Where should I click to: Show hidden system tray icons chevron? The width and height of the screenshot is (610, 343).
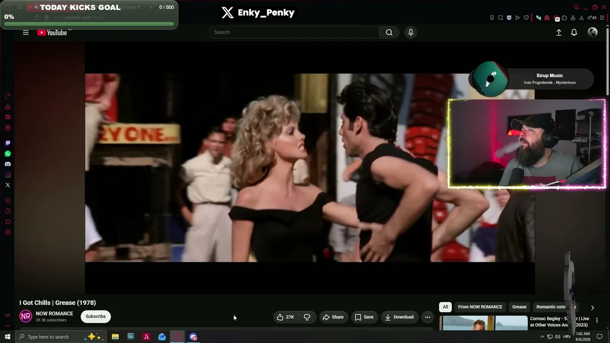542,337
